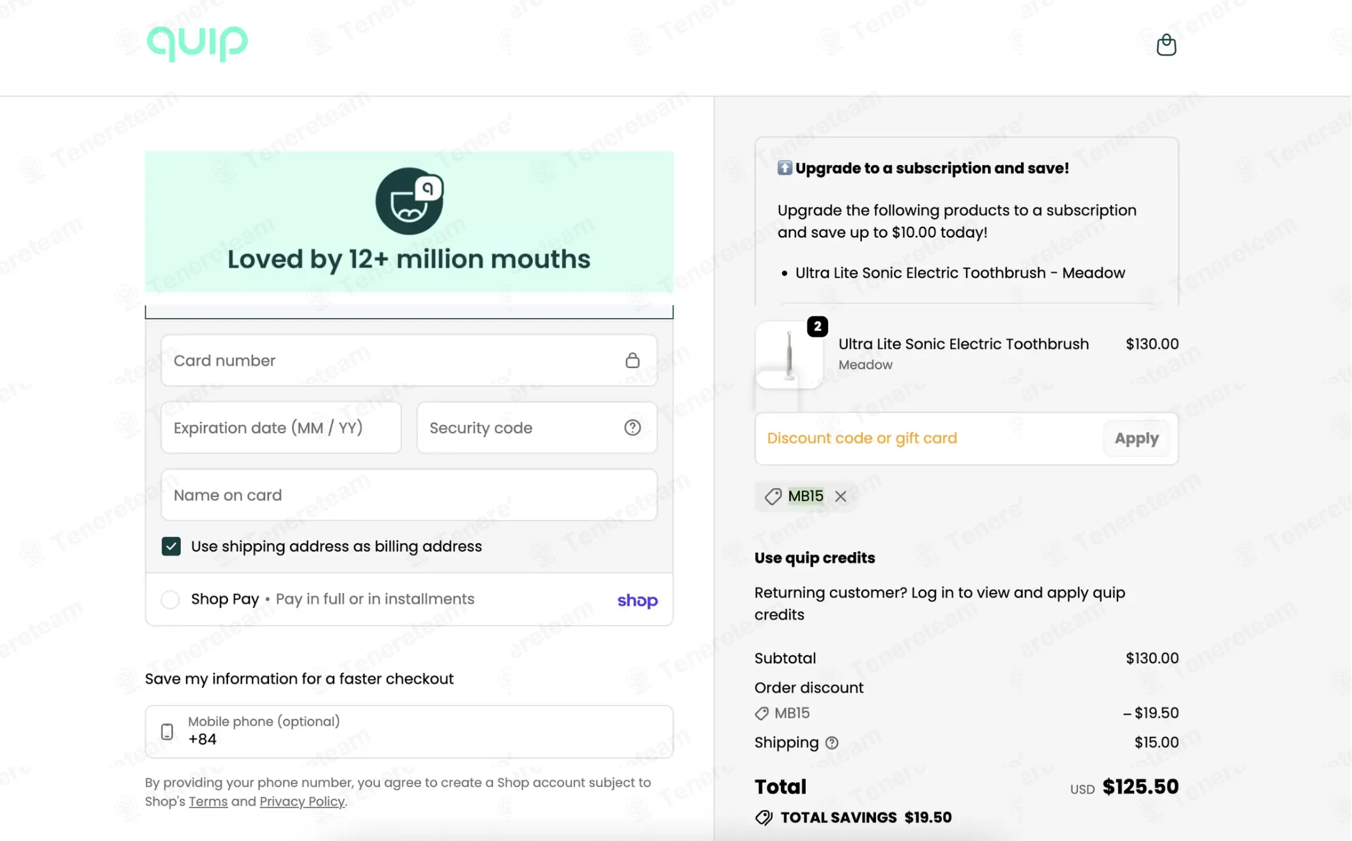Open Shop's Privacy Policy link
Screen dimensions: 1352x841
pyautogui.click(x=302, y=801)
